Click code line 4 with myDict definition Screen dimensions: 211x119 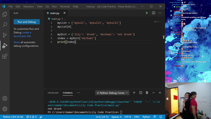pyautogui.click(x=96, y=34)
